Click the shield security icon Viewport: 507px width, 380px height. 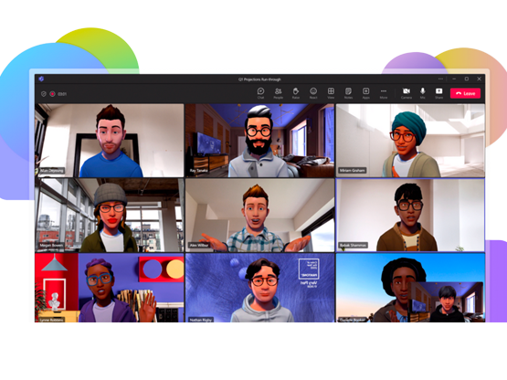point(44,94)
